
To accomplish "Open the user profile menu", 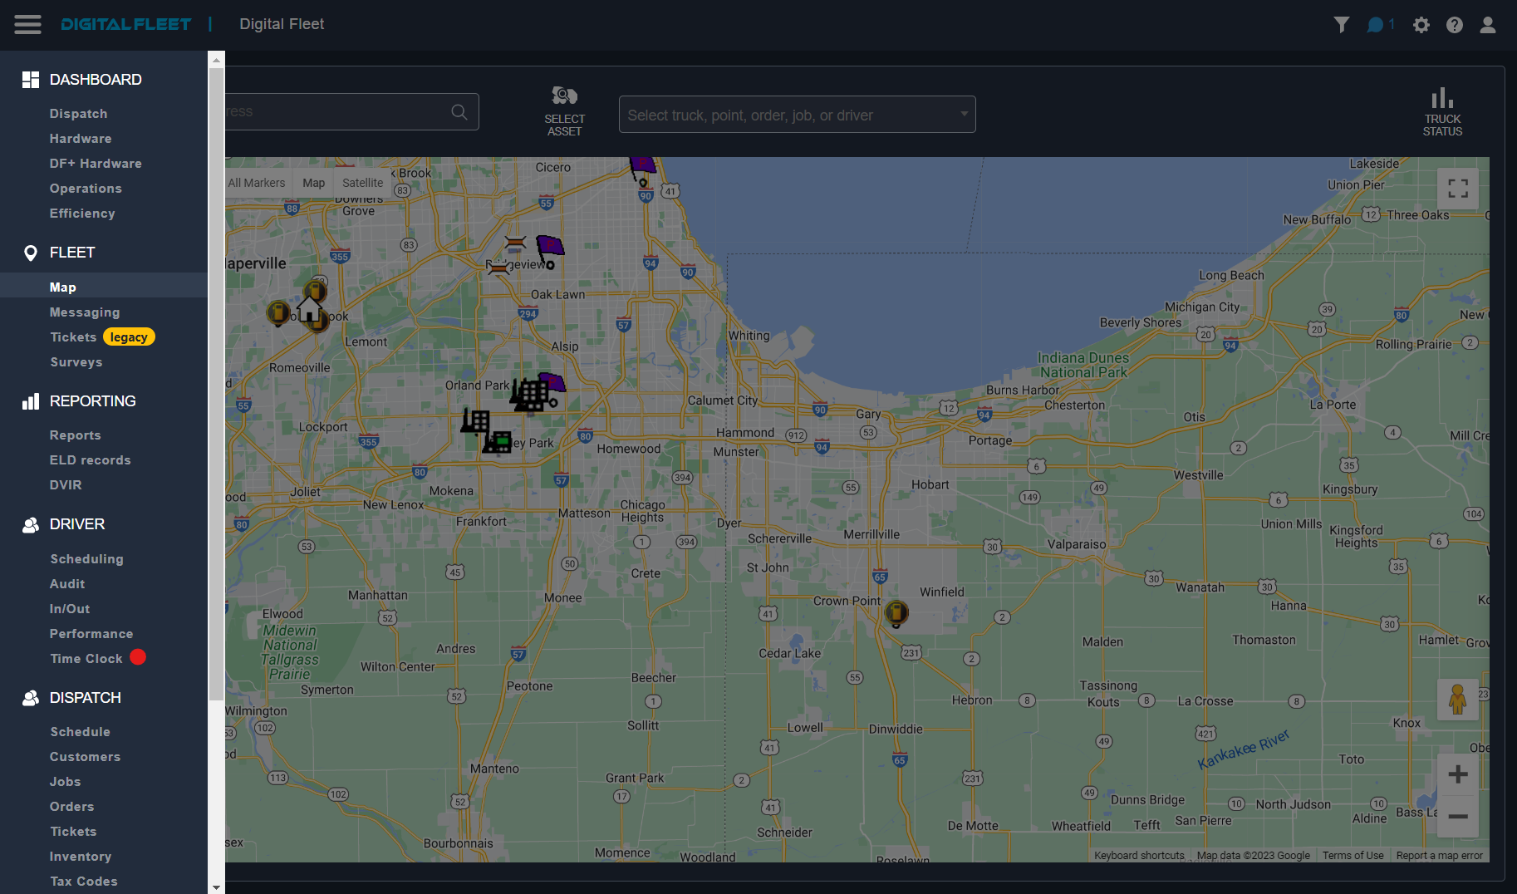I will pos(1488,25).
